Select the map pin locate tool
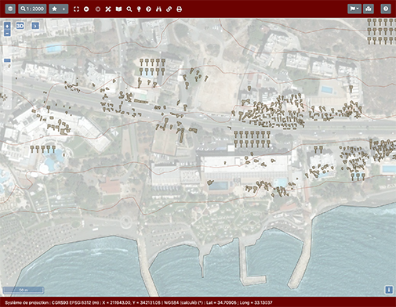 tap(139, 9)
